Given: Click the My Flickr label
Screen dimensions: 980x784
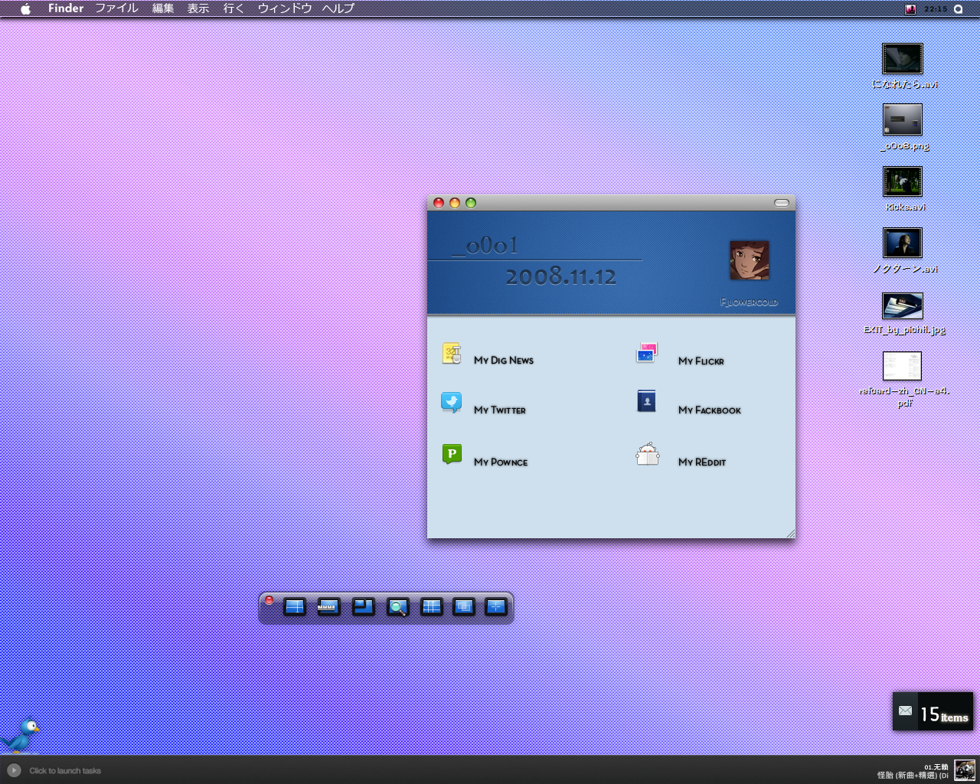Looking at the screenshot, I should pos(701,361).
